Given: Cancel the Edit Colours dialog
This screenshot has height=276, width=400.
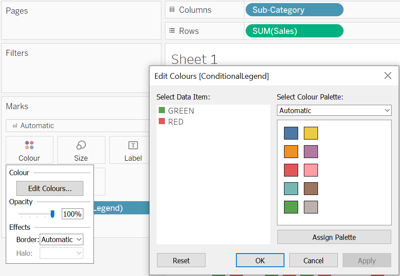Looking at the screenshot, I should click(x=313, y=260).
